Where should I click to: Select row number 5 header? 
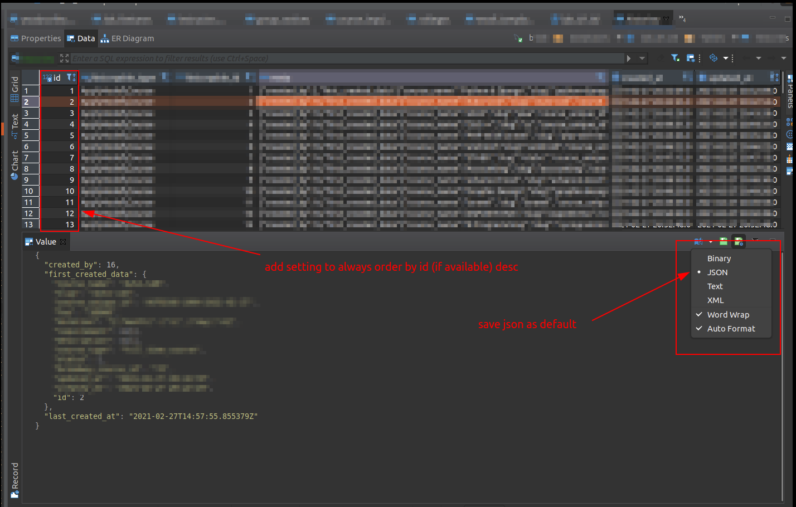(x=31, y=135)
